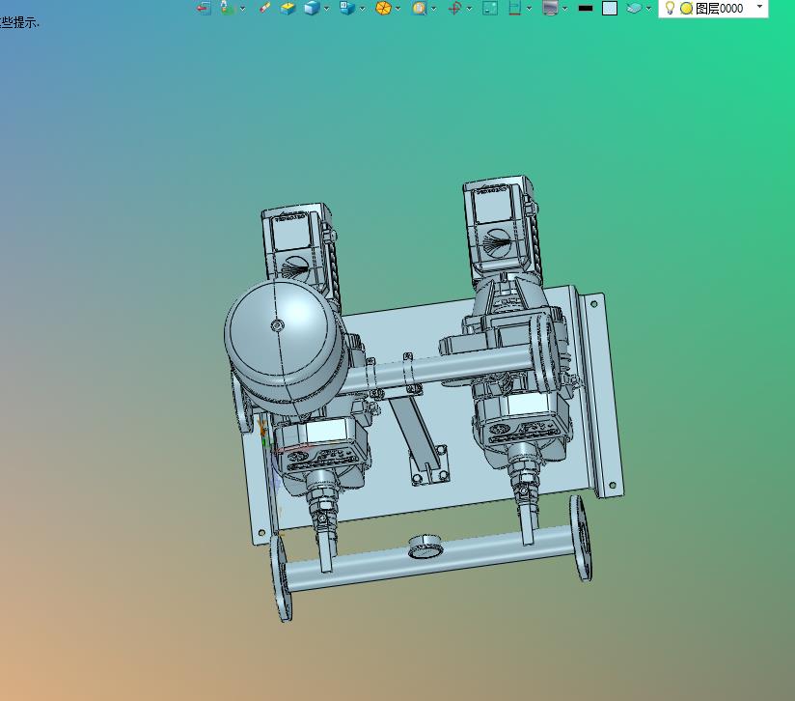Click the teal layer plane icon

pos(634,8)
